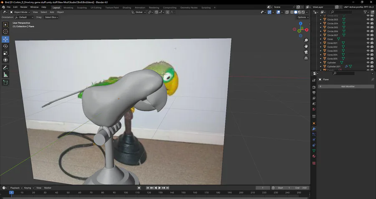Viewport: 376px width, 199px height.
Task: Open the Default orientation dropdown
Action: pyautogui.click(x=24, y=17)
